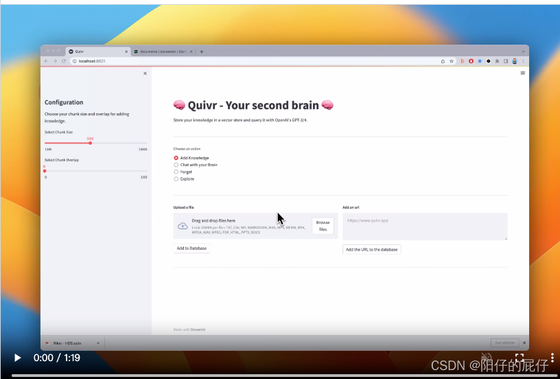The height and width of the screenshot is (379, 560).
Task: Close the Configuration sidebar
Action: (x=145, y=73)
